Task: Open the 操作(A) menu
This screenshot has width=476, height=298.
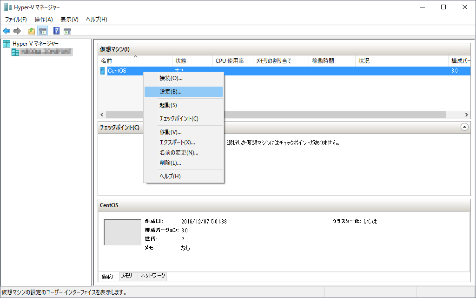Action: (44, 20)
